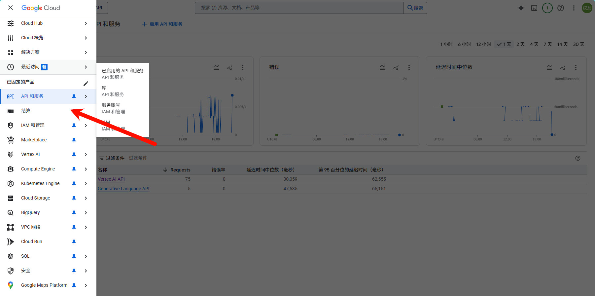Open Gemini AI sparkle icon
This screenshot has height=296, width=595.
click(521, 8)
